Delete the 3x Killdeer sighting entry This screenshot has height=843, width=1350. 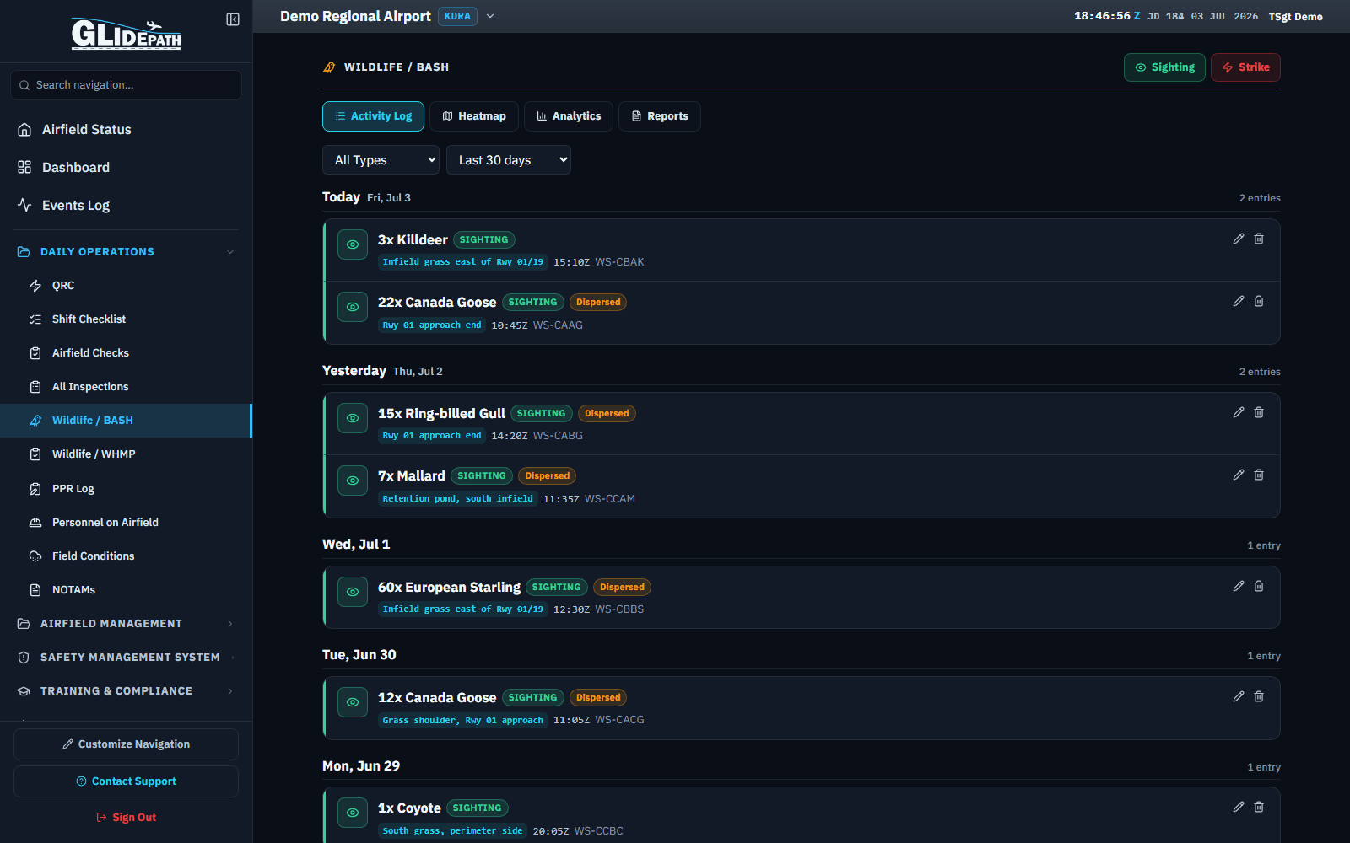click(1259, 239)
